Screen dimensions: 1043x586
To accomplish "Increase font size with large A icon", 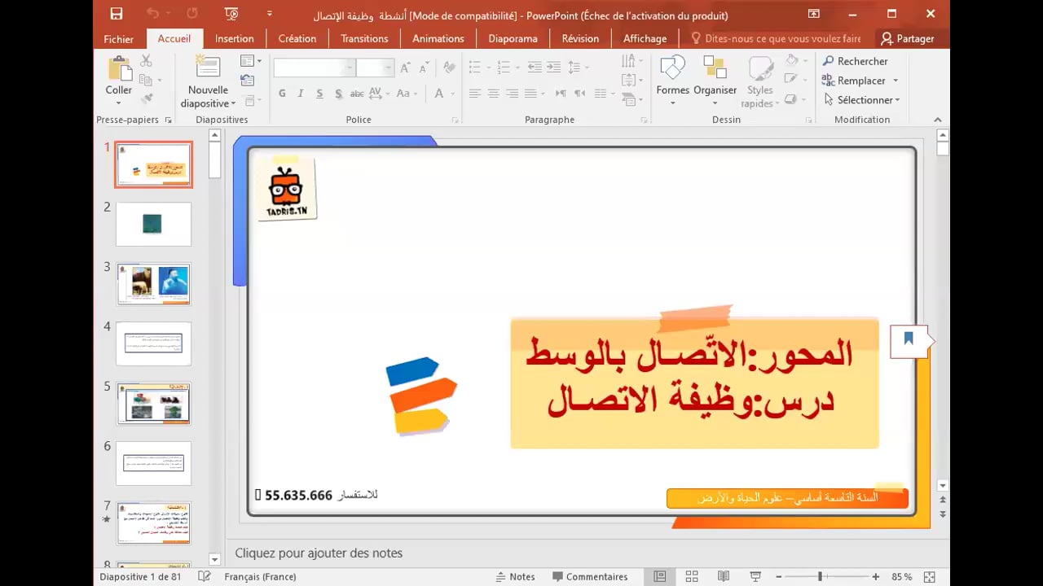I will pyautogui.click(x=405, y=68).
